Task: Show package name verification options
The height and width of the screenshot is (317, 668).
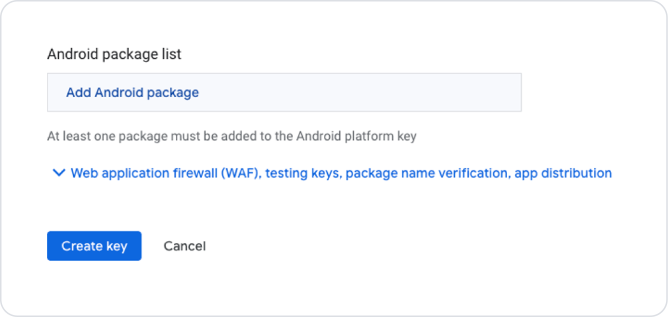Action: [x=427, y=173]
